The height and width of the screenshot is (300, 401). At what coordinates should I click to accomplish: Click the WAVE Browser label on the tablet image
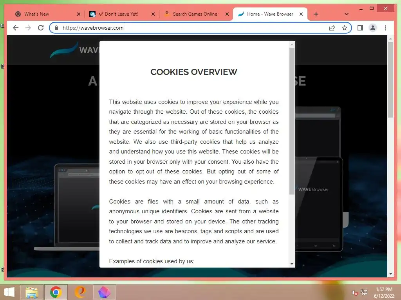coord(314,189)
